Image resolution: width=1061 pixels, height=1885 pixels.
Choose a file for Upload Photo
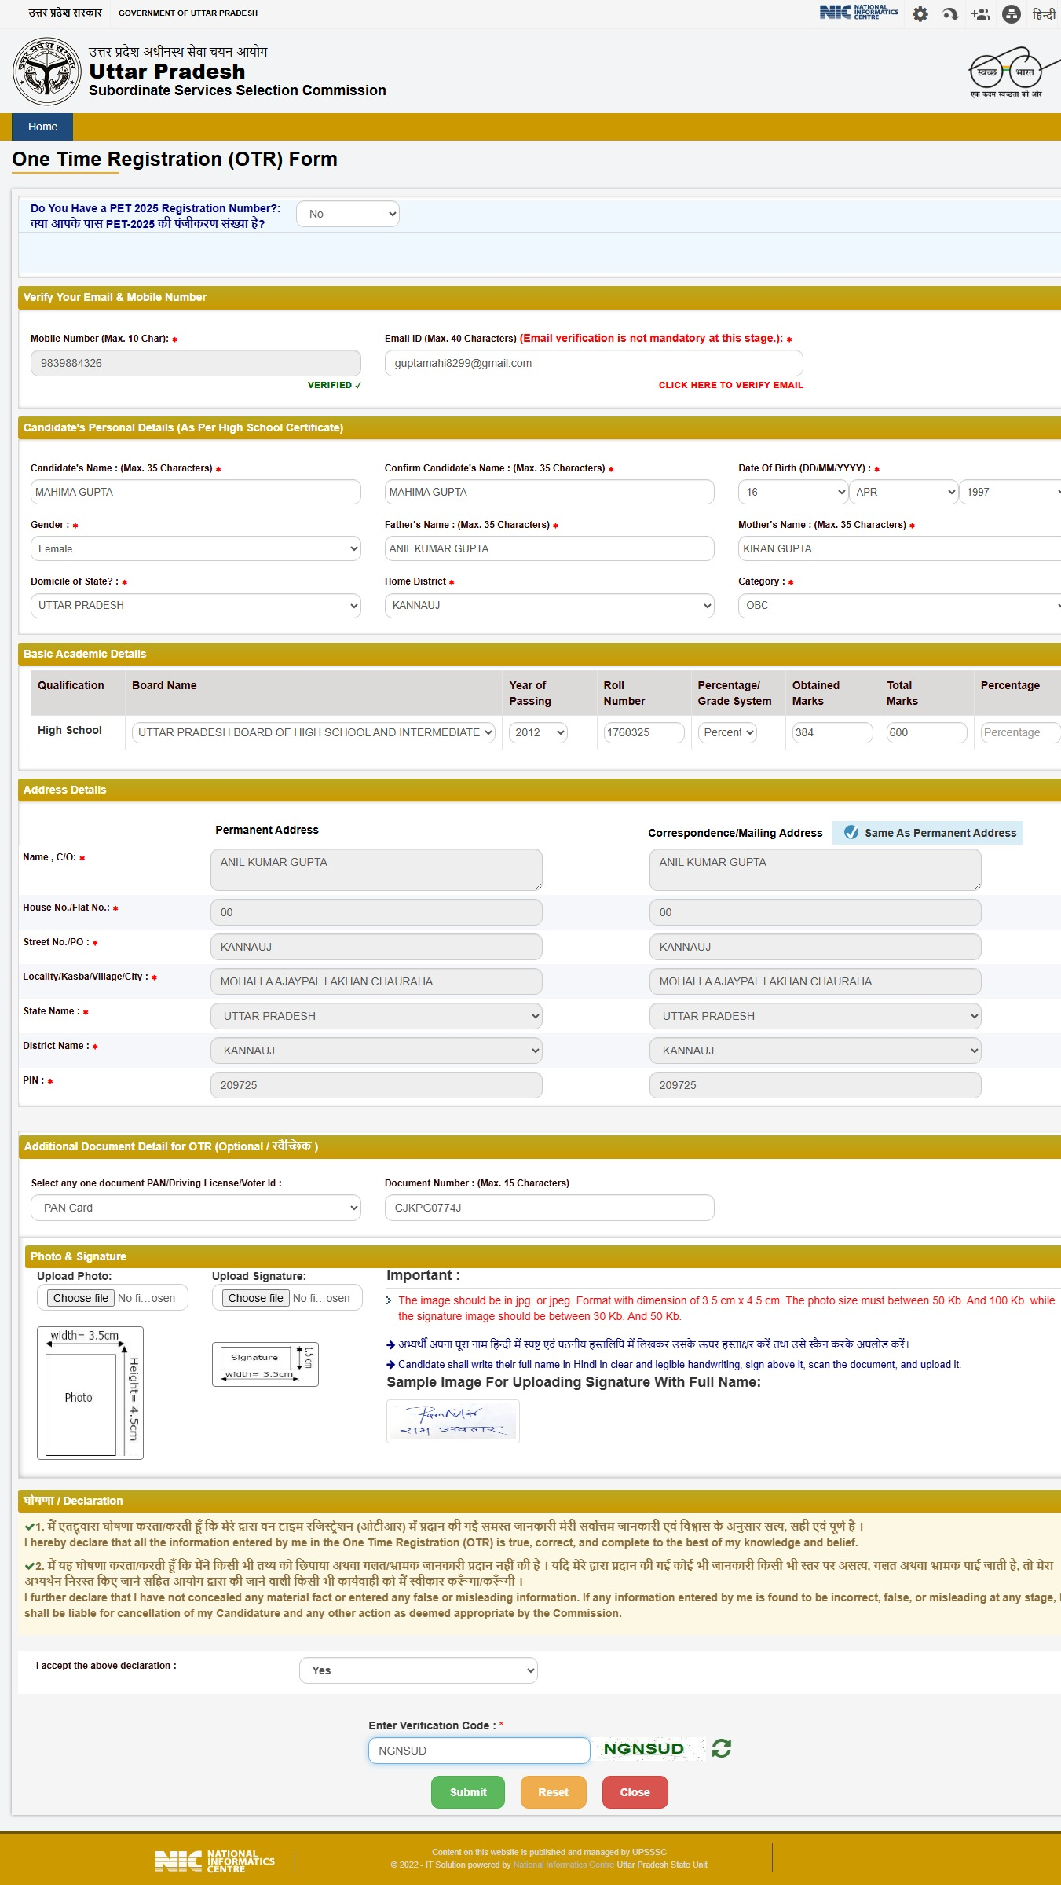click(x=81, y=1298)
